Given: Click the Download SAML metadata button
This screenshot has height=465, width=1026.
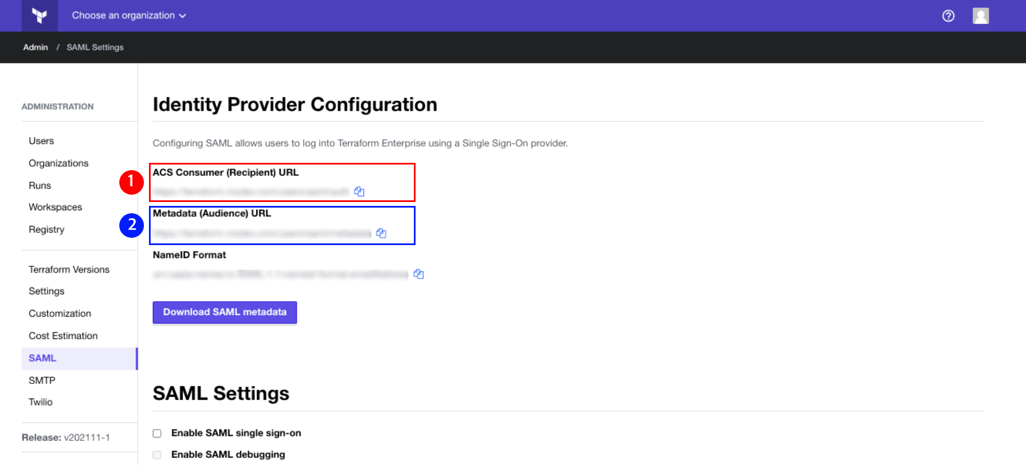Looking at the screenshot, I should (x=225, y=312).
